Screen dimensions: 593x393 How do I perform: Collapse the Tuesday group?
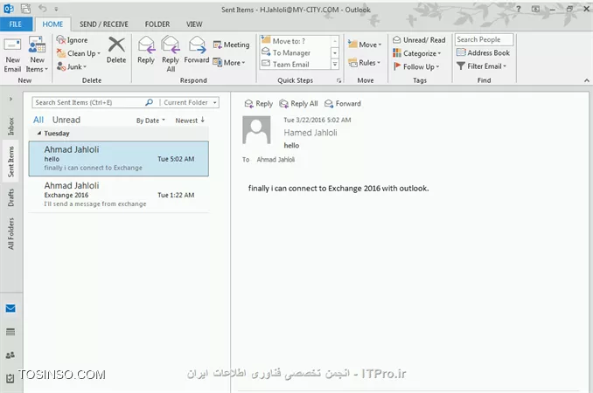coord(39,134)
